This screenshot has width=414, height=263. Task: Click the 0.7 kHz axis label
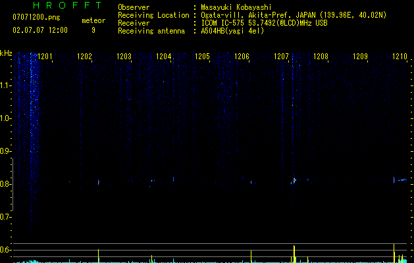[x=6, y=217]
